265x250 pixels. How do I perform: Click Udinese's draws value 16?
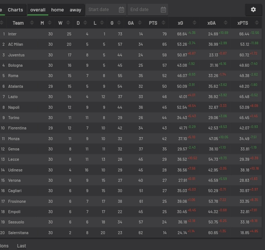pos(86,170)
